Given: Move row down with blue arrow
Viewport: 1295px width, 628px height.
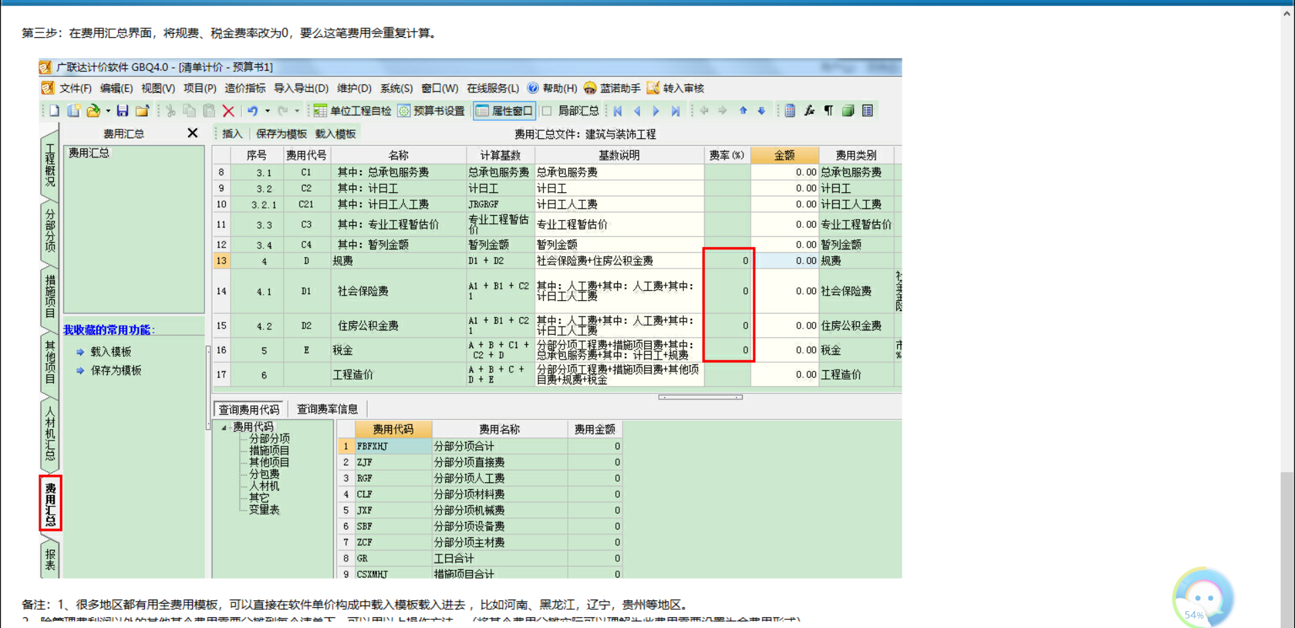Looking at the screenshot, I should pos(761,111).
